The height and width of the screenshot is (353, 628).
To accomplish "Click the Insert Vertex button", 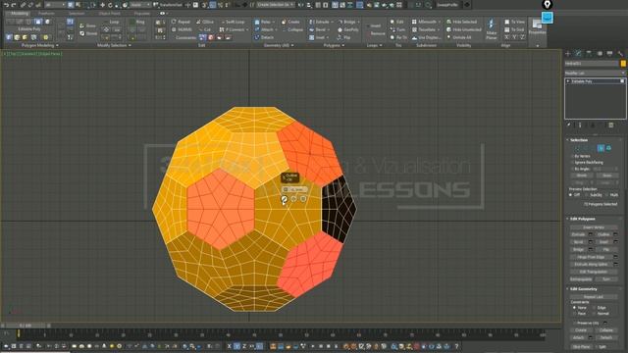I will click(x=594, y=227).
